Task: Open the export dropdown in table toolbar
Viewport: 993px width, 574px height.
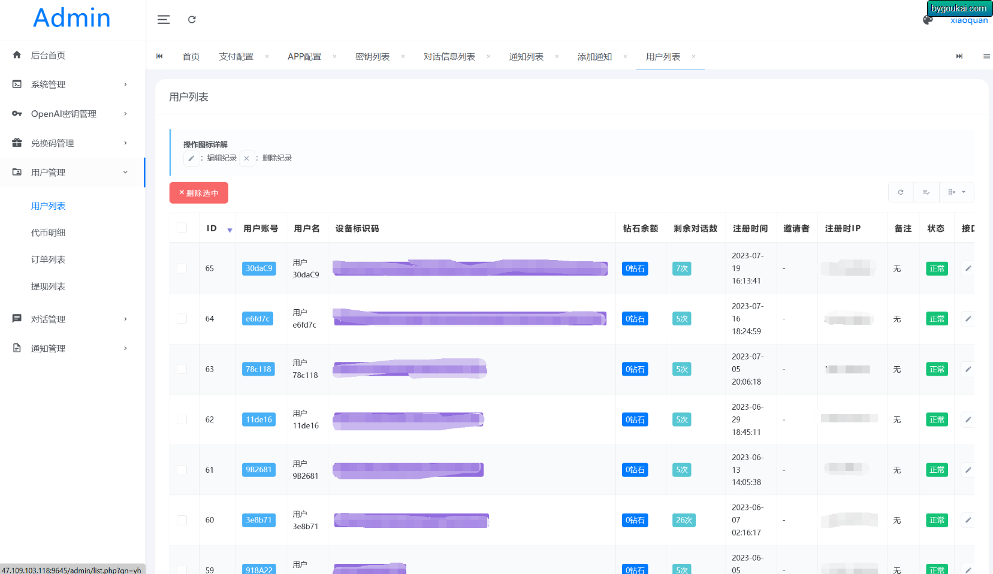Action: pyautogui.click(x=956, y=192)
